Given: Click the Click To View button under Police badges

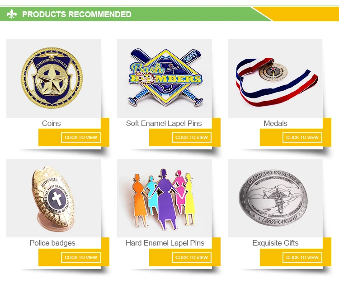Looking at the screenshot, I should (81, 258).
